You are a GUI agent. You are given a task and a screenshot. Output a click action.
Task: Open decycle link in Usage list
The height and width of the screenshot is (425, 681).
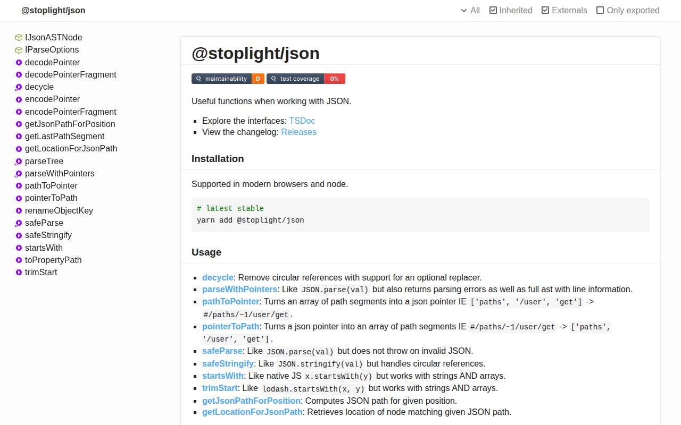(218, 277)
